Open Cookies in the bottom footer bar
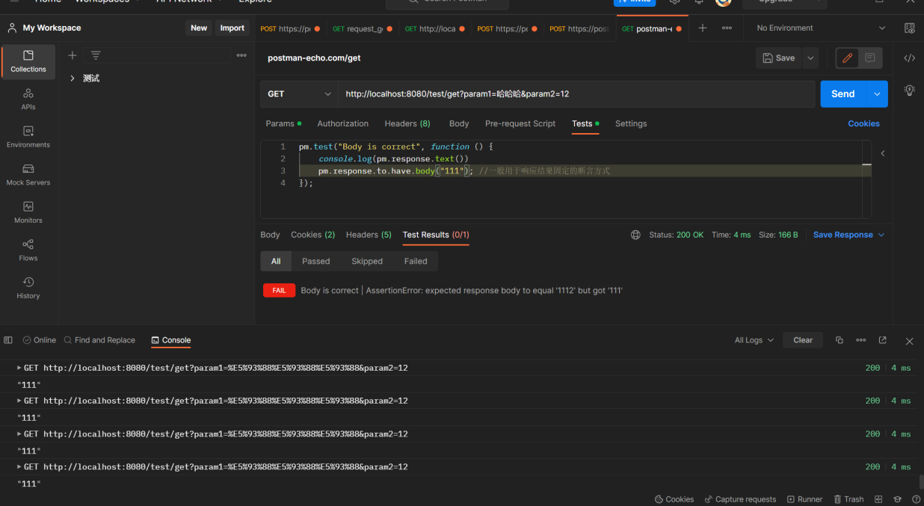 674,499
